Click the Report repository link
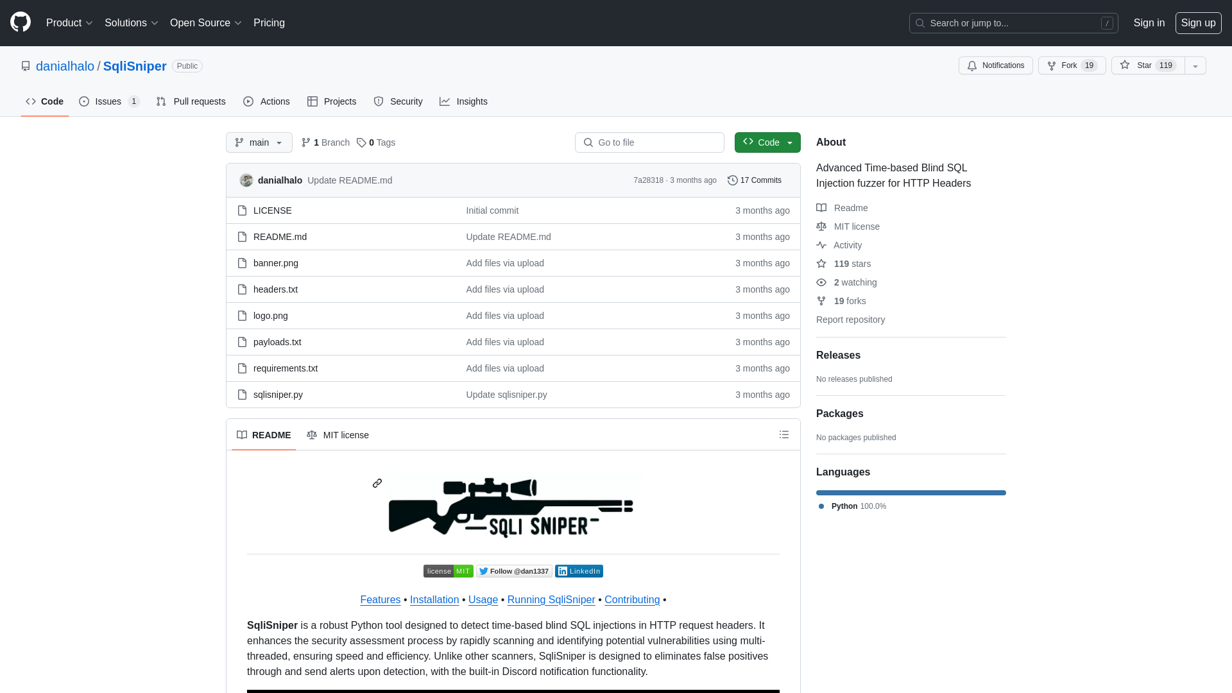This screenshot has width=1232, height=693. [850, 320]
